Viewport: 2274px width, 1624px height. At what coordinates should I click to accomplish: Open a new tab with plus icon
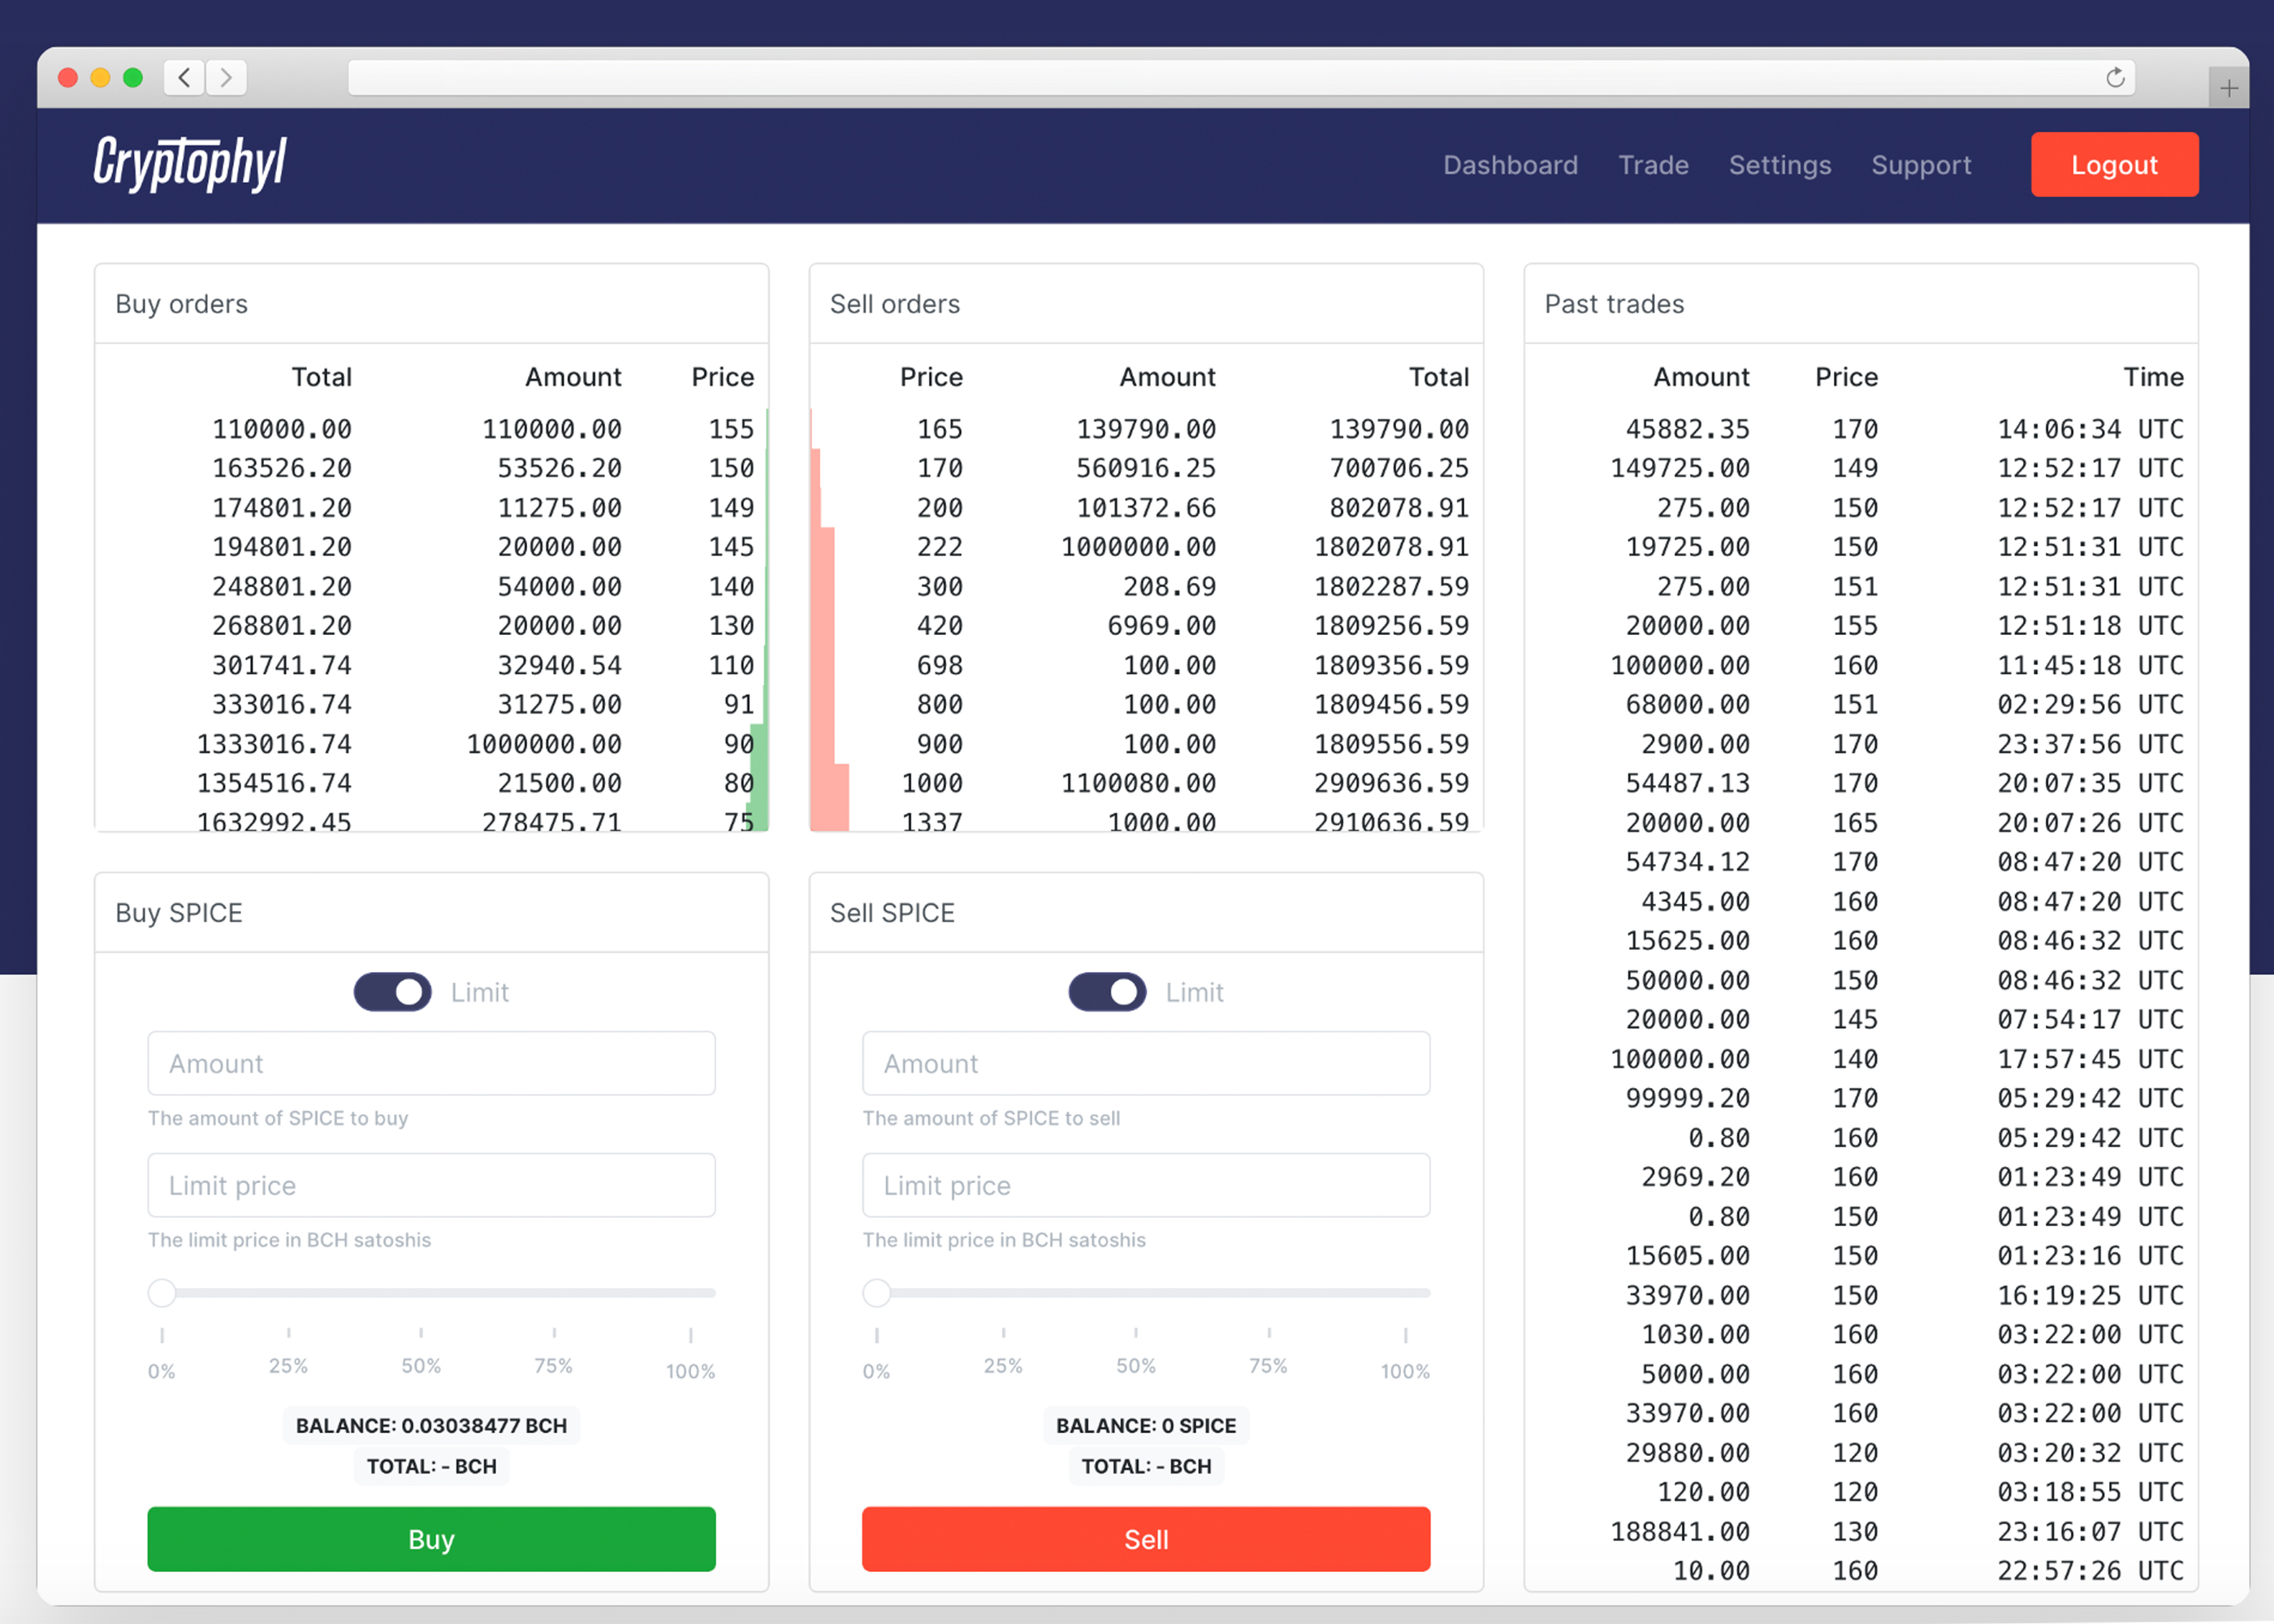(2229, 88)
